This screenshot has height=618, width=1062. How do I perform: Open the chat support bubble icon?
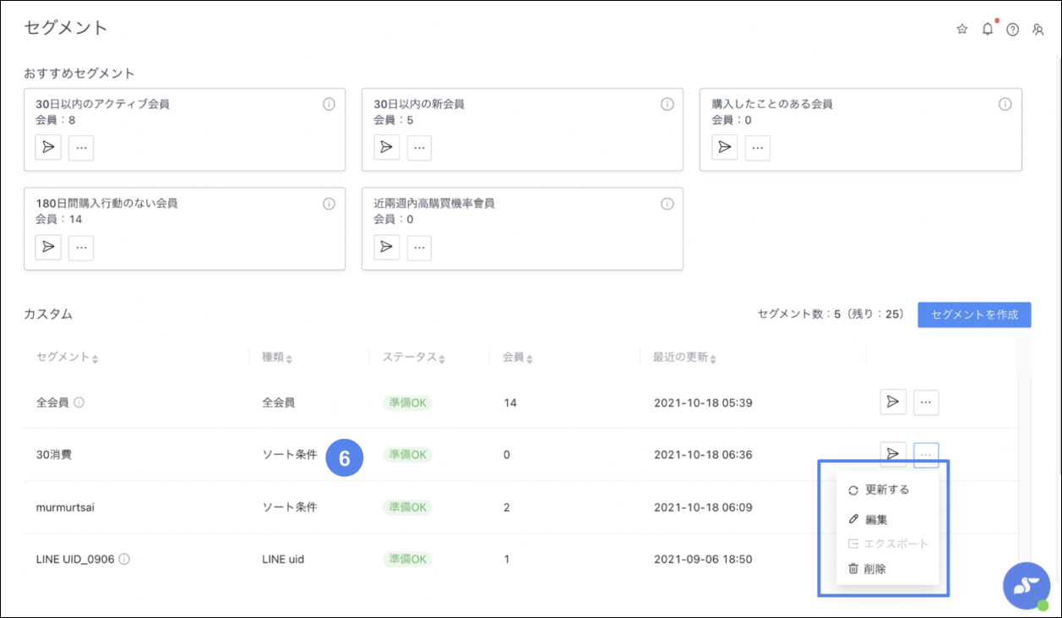pos(1026,585)
